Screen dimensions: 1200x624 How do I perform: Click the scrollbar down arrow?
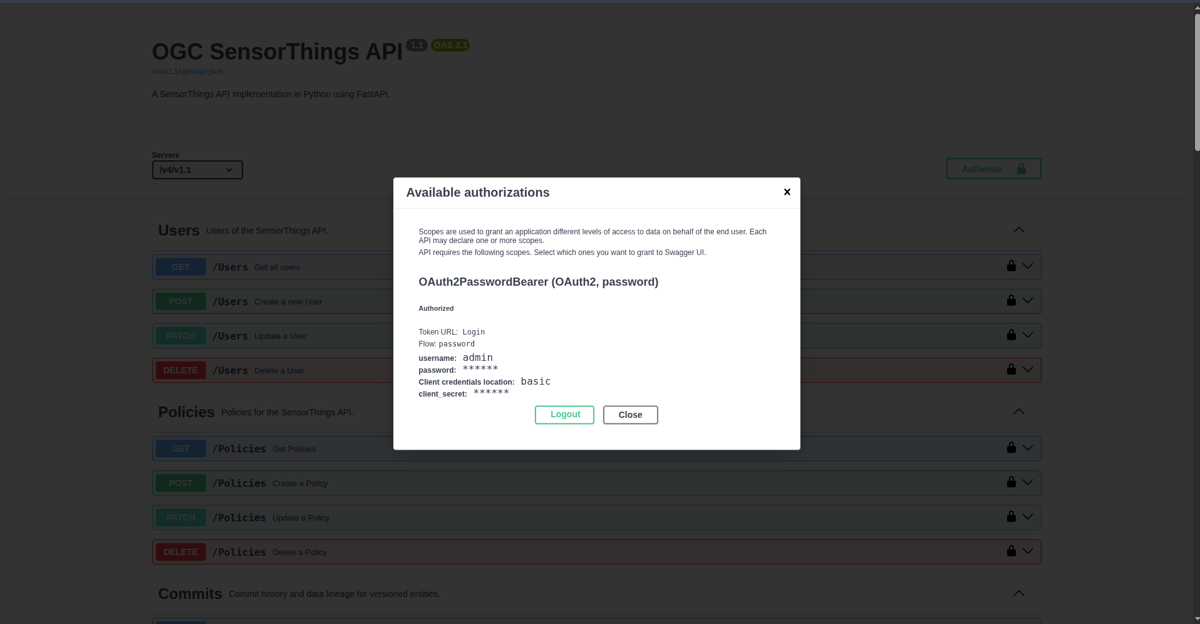pyautogui.click(x=1197, y=620)
